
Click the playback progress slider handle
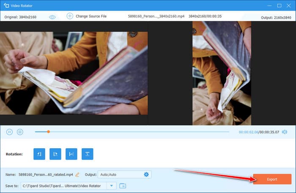pyautogui.click(x=49, y=132)
